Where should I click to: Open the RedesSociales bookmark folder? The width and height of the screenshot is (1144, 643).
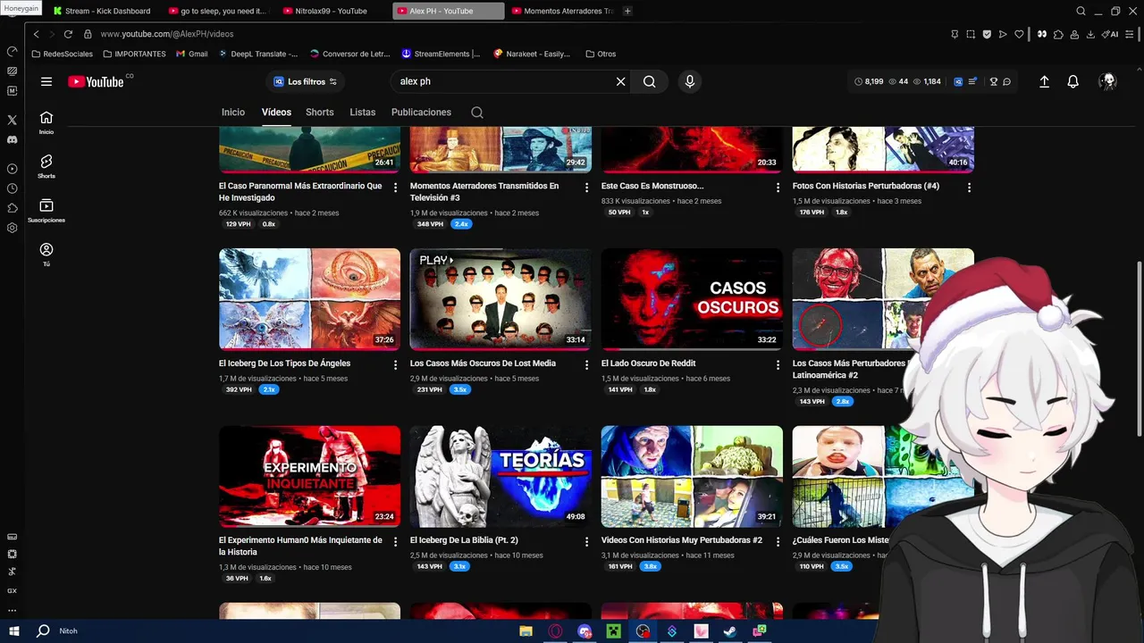pos(62,54)
